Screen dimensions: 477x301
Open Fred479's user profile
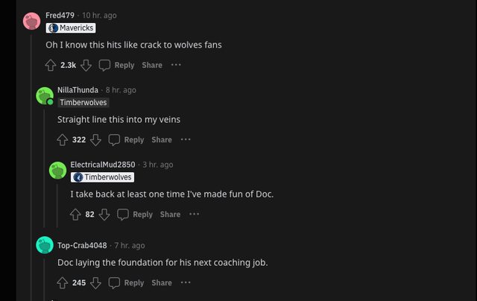tap(60, 16)
